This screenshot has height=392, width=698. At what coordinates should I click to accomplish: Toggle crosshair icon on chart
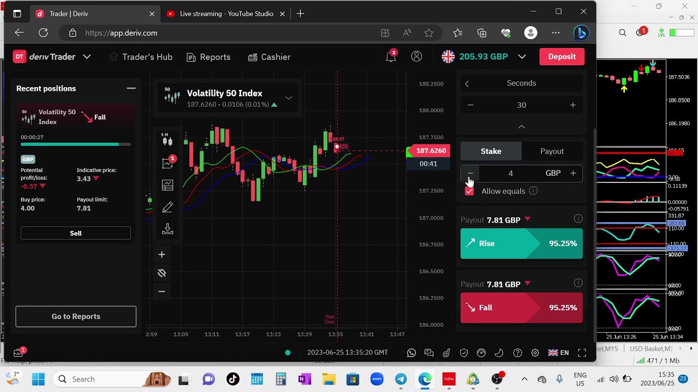(161, 273)
